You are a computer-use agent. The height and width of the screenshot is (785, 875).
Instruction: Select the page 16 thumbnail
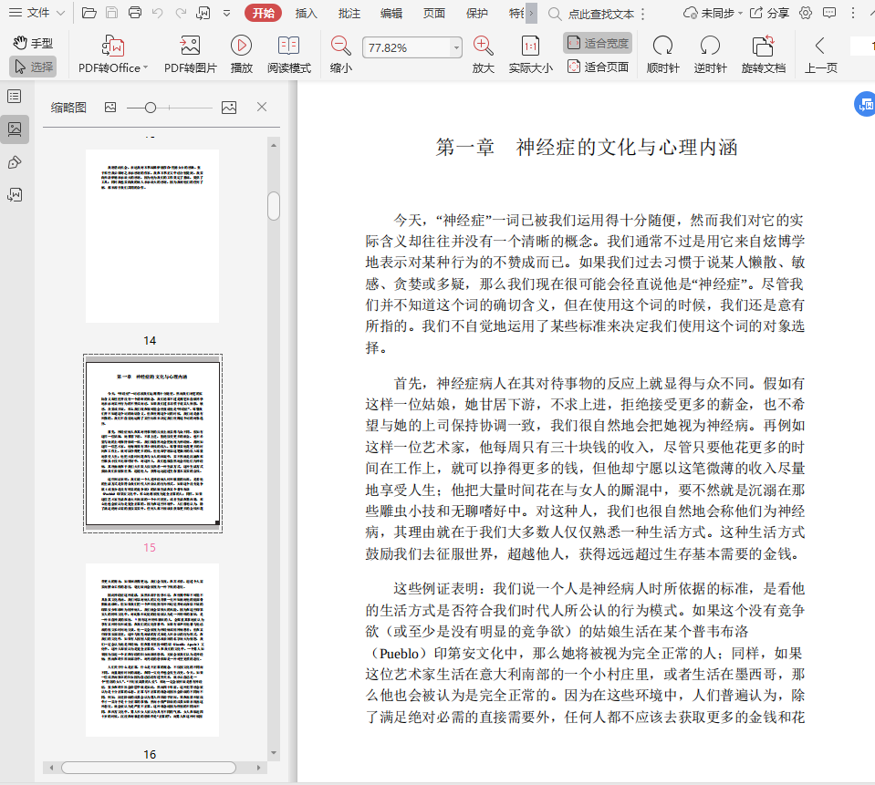coord(151,649)
